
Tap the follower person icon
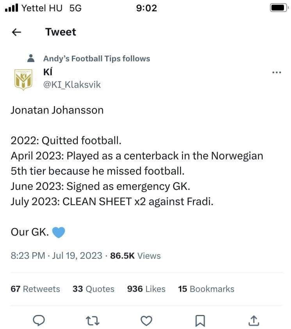point(31,58)
